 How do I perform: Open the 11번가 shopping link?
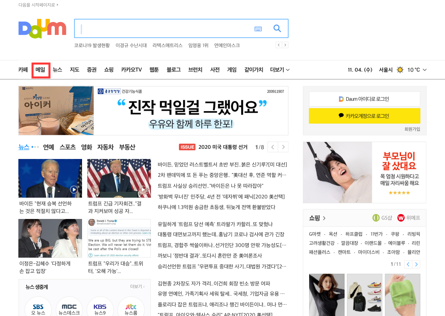376,234
